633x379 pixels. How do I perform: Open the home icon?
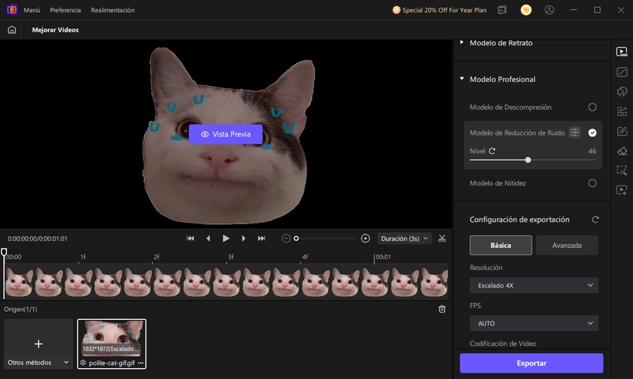click(12, 30)
